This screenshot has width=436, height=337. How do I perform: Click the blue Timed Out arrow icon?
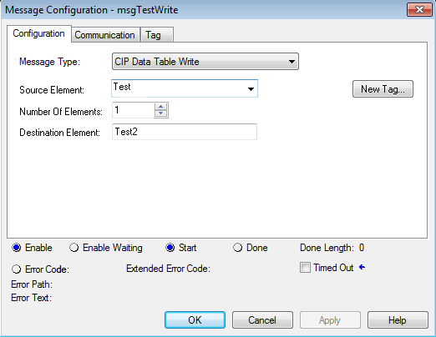click(x=362, y=268)
